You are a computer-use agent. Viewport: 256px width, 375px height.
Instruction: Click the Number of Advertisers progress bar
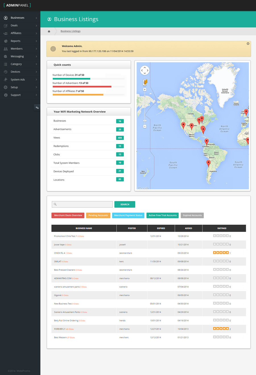88,87
